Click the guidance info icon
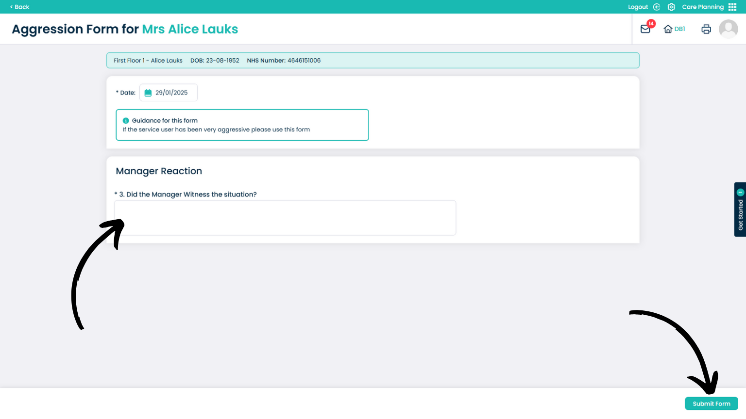746x419 pixels. (126, 120)
